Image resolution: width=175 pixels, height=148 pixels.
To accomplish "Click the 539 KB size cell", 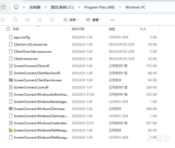I will point(151,87).
